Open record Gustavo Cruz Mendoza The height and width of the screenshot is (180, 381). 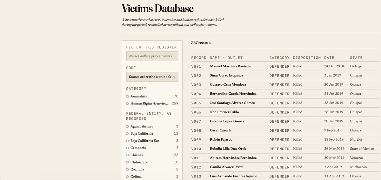tap(228, 85)
